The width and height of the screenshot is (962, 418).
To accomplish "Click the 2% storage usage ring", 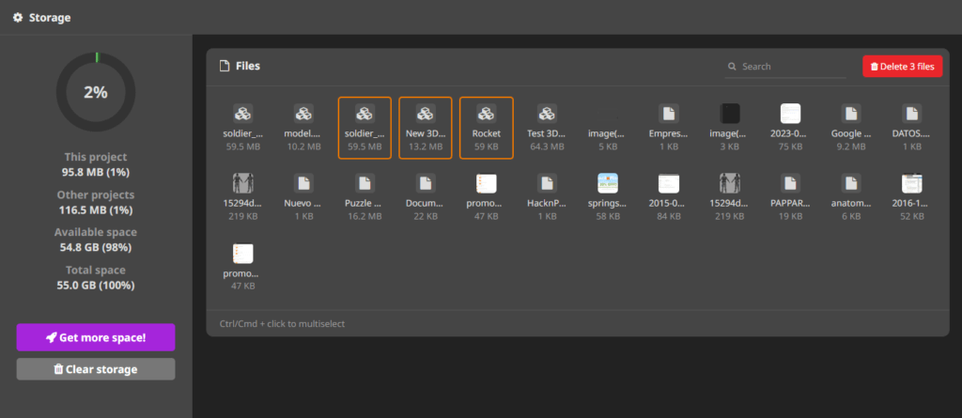I will pos(96,92).
